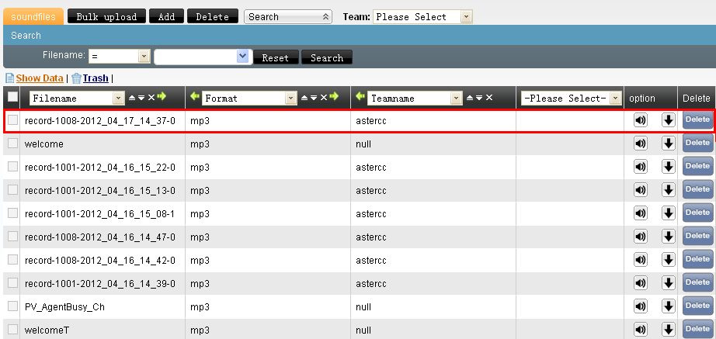Click green right arrow after Filename column
Screen dimensions: 716x339
pos(162,98)
